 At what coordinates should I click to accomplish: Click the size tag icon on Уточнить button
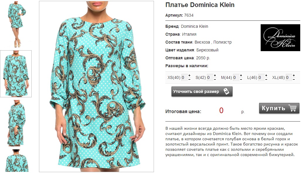(227, 91)
